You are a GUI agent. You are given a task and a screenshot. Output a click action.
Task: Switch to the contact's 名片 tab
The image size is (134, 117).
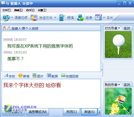click(127, 28)
